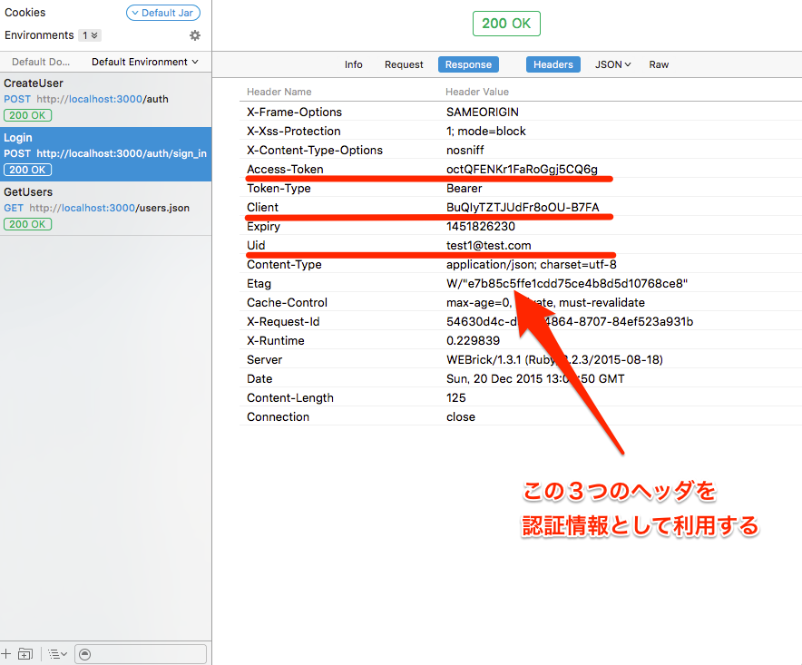Click the Access-Token header name
The width and height of the screenshot is (802, 665).
pyautogui.click(x=285, y=170)
